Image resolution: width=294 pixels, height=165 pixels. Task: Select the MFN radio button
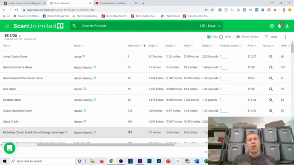(x=221, y=37)
